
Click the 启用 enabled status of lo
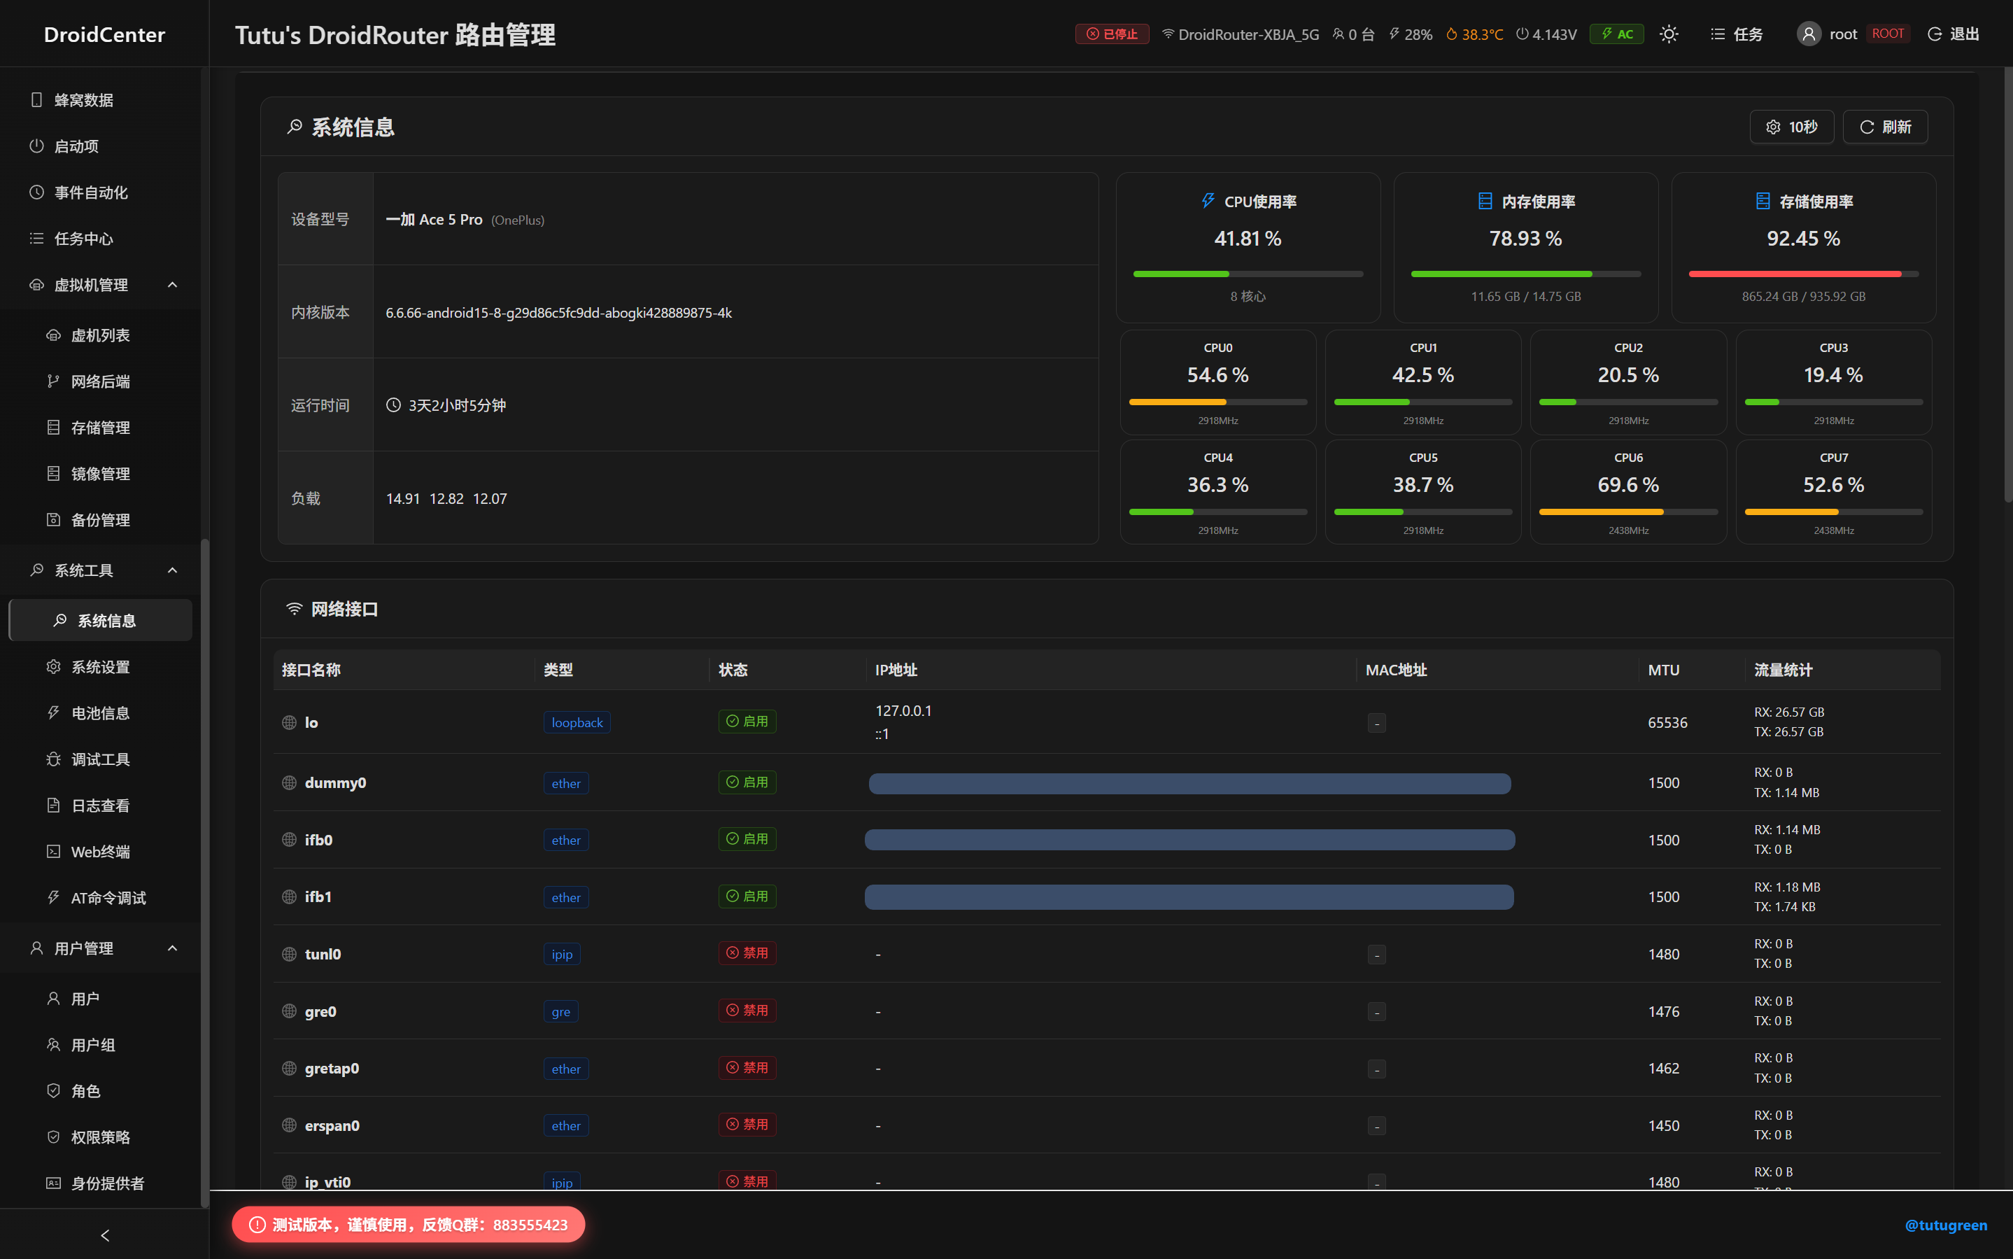(747, 721)
